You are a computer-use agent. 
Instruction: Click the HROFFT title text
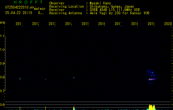(28, 2)
